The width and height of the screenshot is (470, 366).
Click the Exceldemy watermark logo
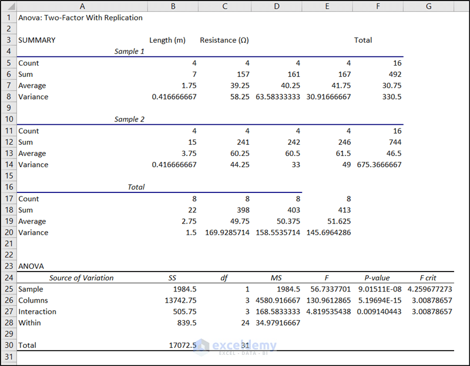[x=235, y=347]
